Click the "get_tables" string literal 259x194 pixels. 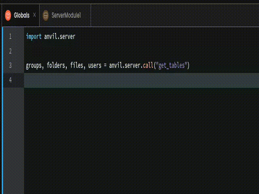(x=172, y=65)
